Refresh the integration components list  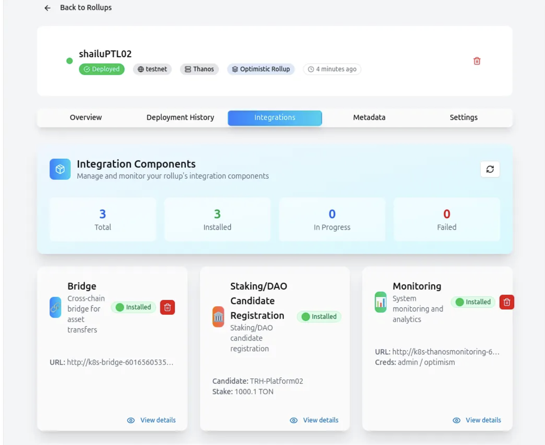click(490, 169)
